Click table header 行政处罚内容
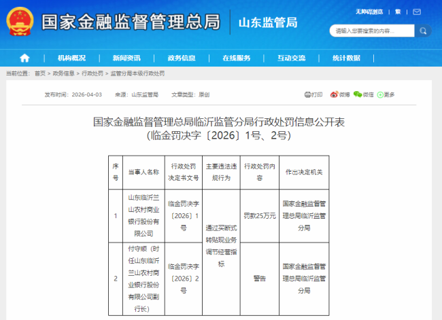442x320 pixels. click(260, 172)
